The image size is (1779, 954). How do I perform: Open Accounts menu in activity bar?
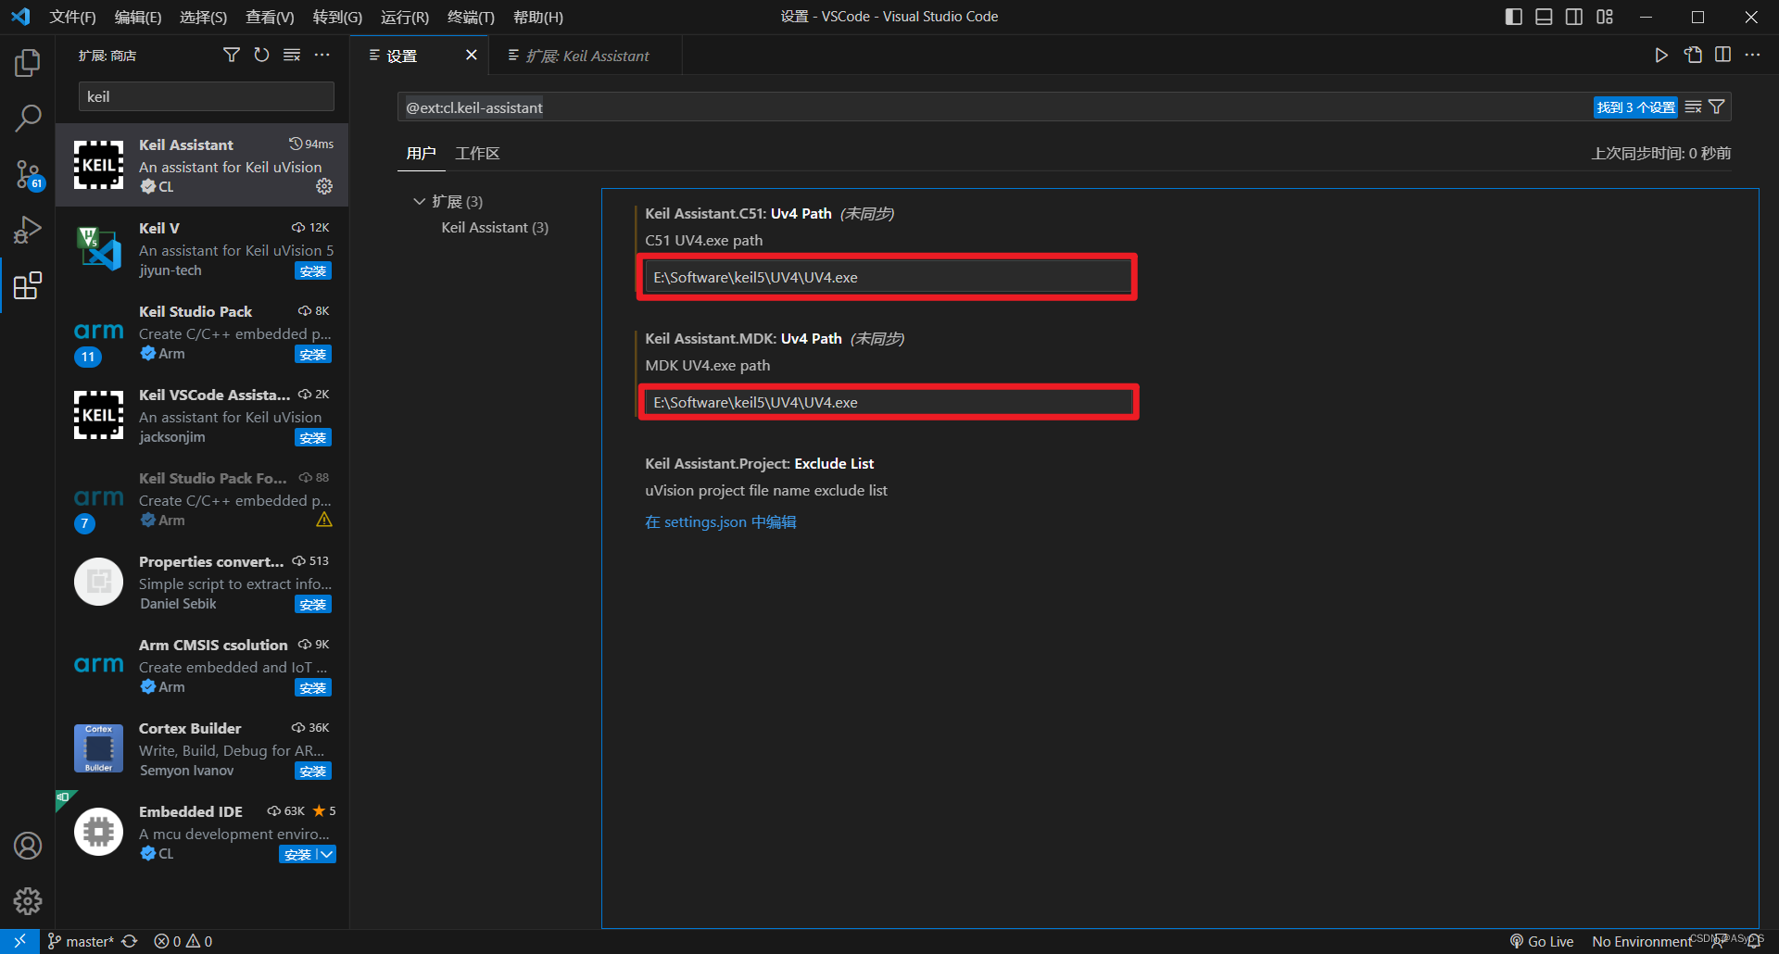coord(28,846)
